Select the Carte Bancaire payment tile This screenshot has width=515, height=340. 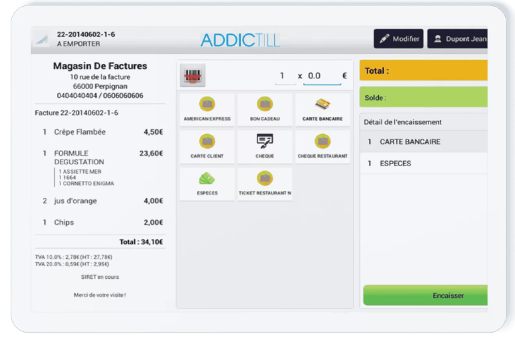point(323,110)
